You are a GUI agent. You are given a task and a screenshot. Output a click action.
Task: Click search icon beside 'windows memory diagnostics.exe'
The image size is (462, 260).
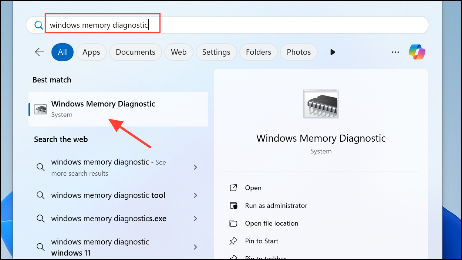[x=40, y=219]
